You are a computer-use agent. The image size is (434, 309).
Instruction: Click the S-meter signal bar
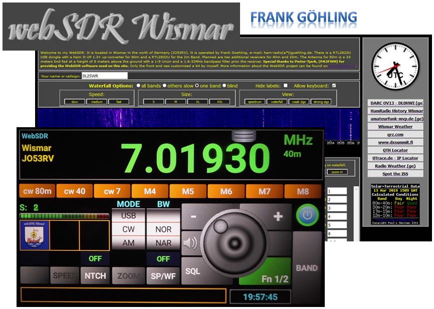click(x=65, y=216)
